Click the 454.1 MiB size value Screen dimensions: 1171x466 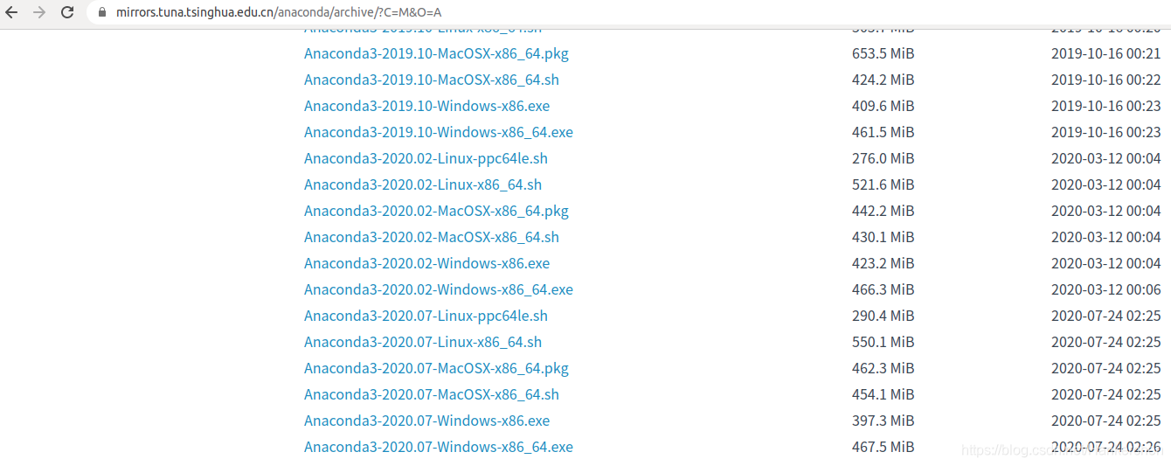pos(883,394)
